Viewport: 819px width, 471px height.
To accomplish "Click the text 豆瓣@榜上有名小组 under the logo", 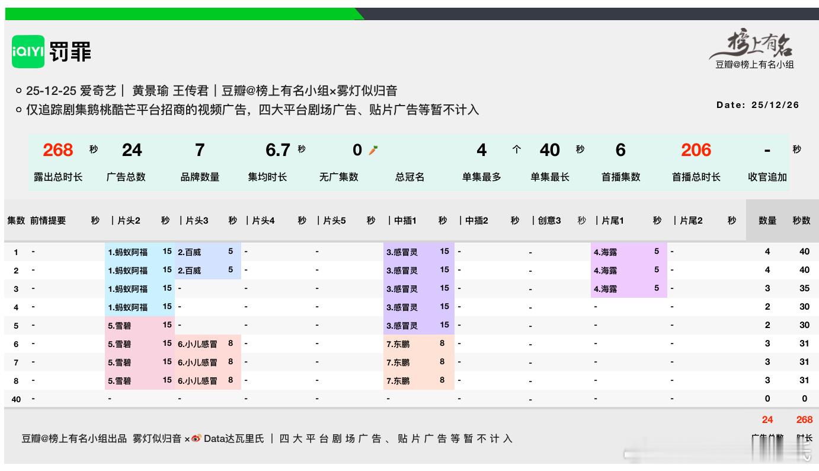I will [x=754, y=65].
